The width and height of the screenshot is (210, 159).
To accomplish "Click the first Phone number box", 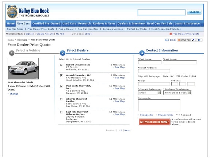I will coord(174,84).
